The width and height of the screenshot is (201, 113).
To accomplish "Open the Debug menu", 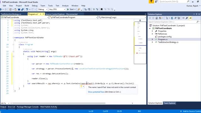I will point(35,6).
